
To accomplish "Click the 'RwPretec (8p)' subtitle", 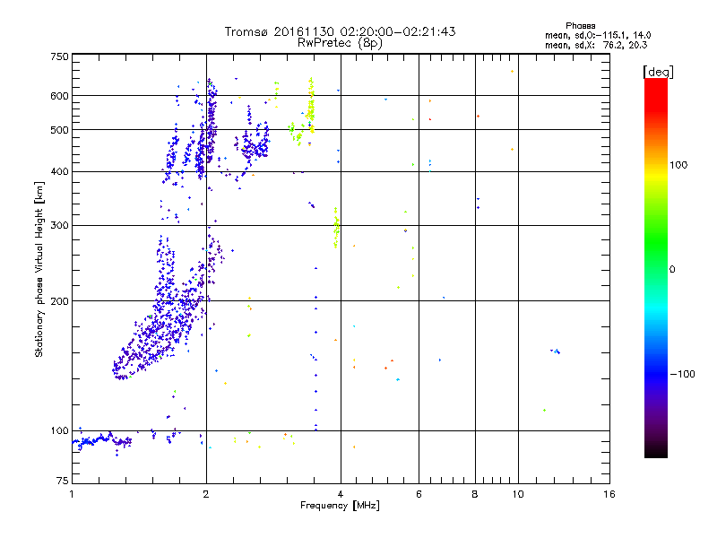I will [340, 43].
